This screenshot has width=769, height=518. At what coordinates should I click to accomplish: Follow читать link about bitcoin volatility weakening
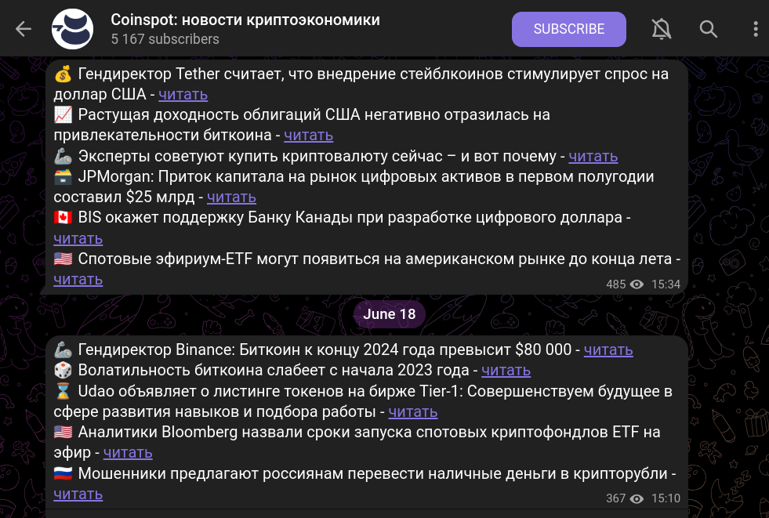tap(506, 371)
